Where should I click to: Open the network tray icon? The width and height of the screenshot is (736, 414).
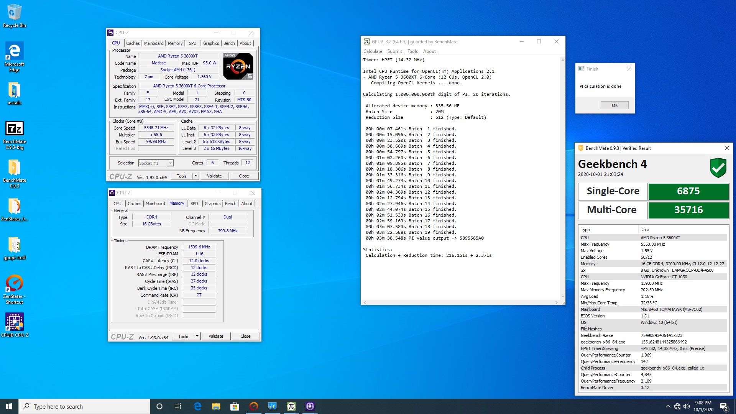pos(677,406)
